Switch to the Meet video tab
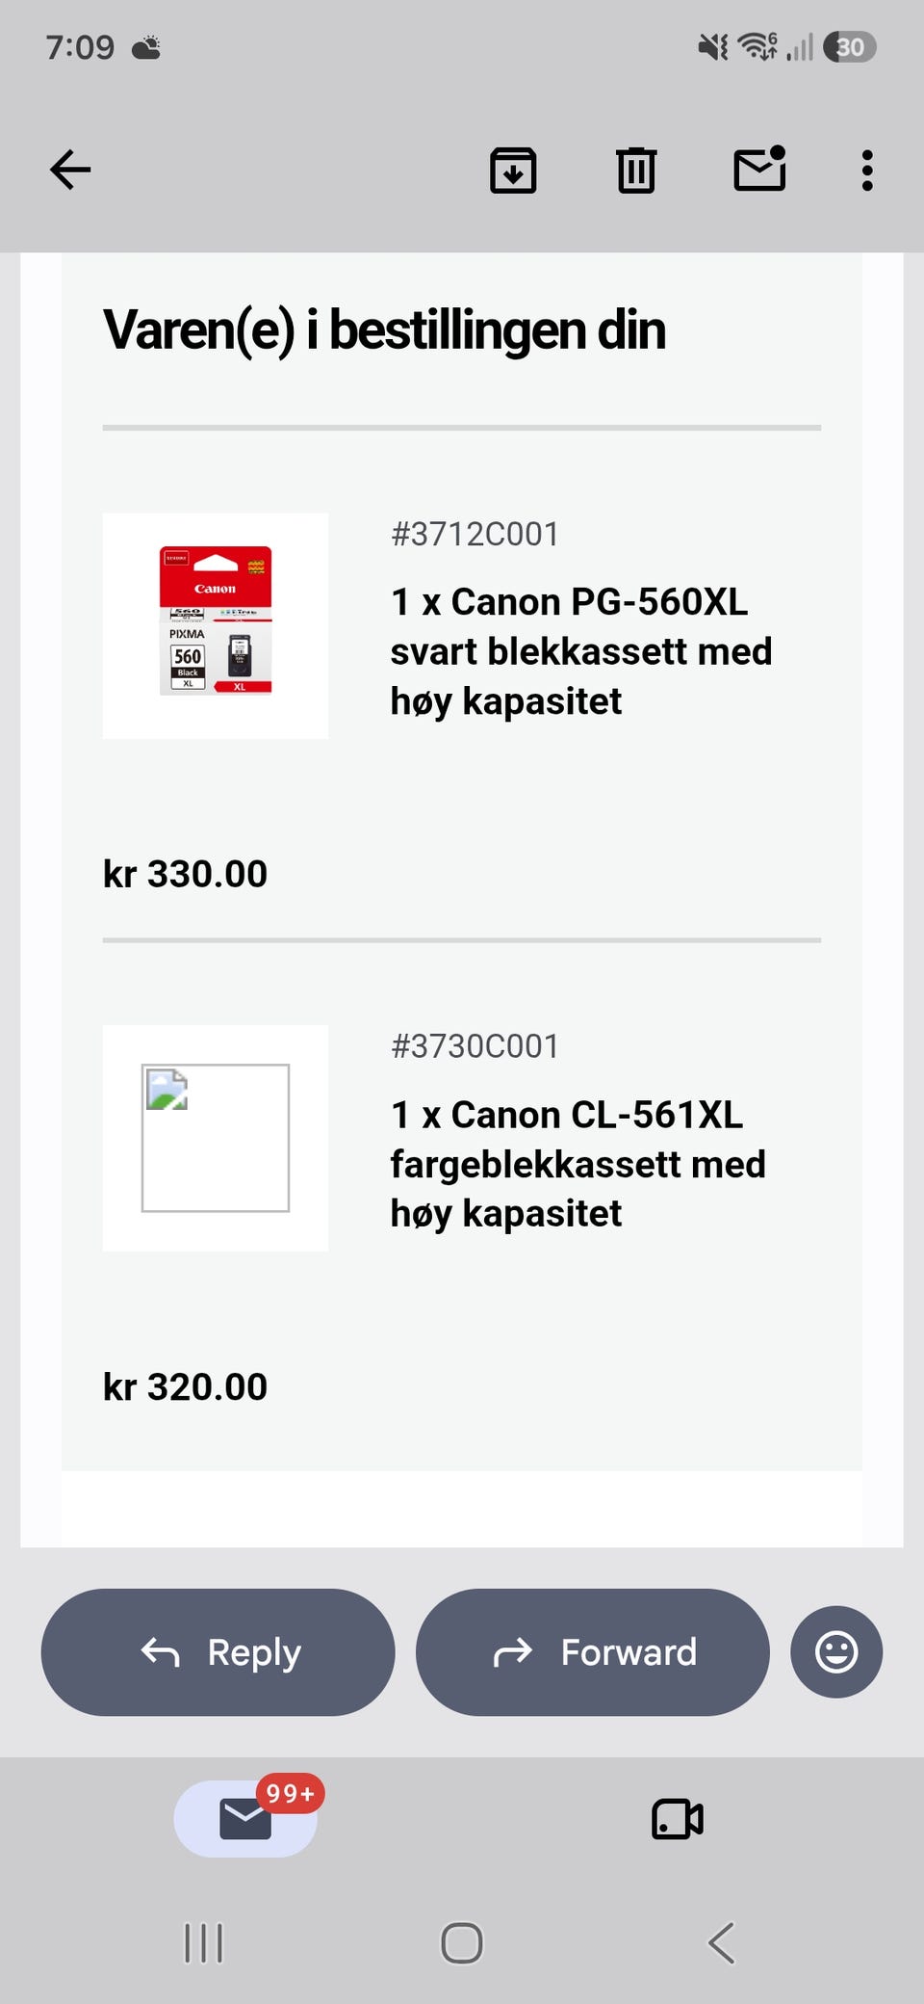 678,1819
